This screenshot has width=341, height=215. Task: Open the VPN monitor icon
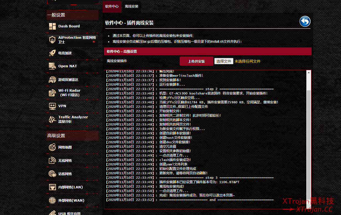[52, 106]
